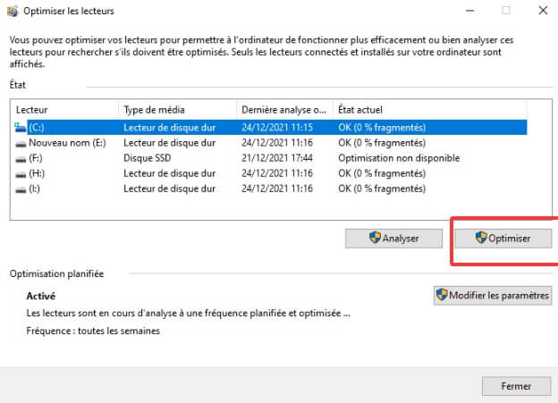Close the window with X button
This screenshot has height=403, width=558.
(x=543, y=11)
